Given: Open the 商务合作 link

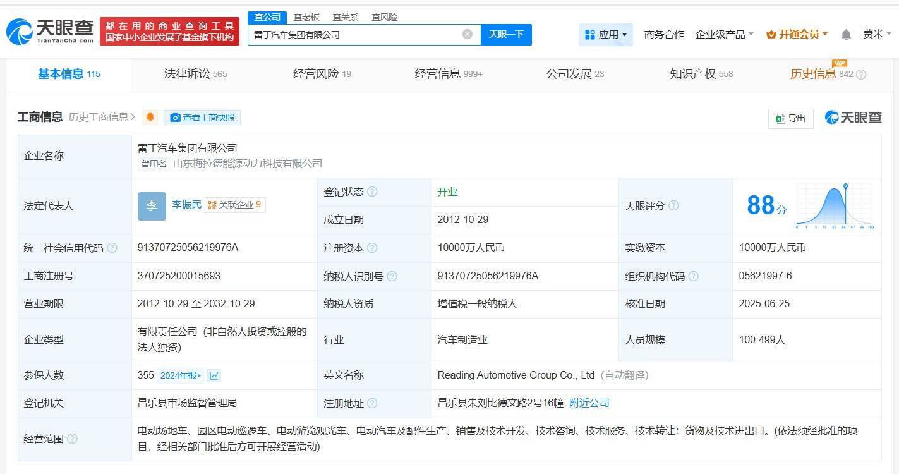Looking at the screenshot, I should (664, 35).
